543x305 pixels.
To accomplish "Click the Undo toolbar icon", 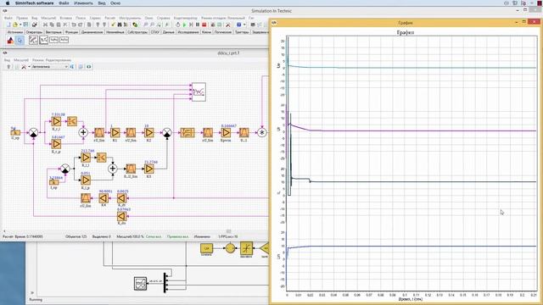I will pos(74,25).
